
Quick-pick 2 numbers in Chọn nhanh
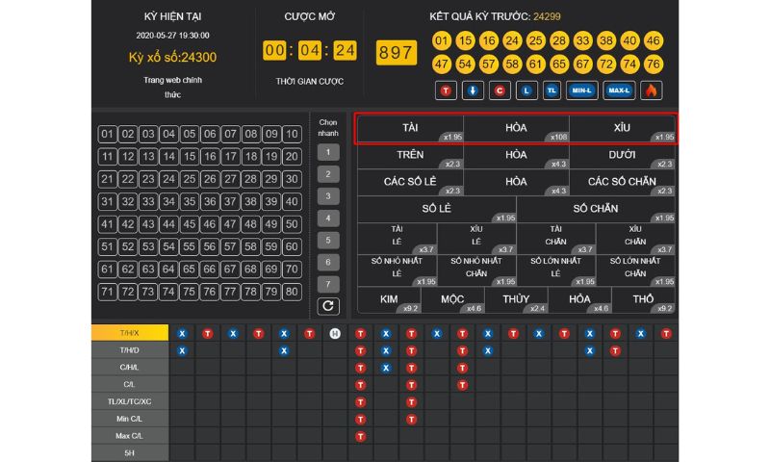[x=328, y=174]
